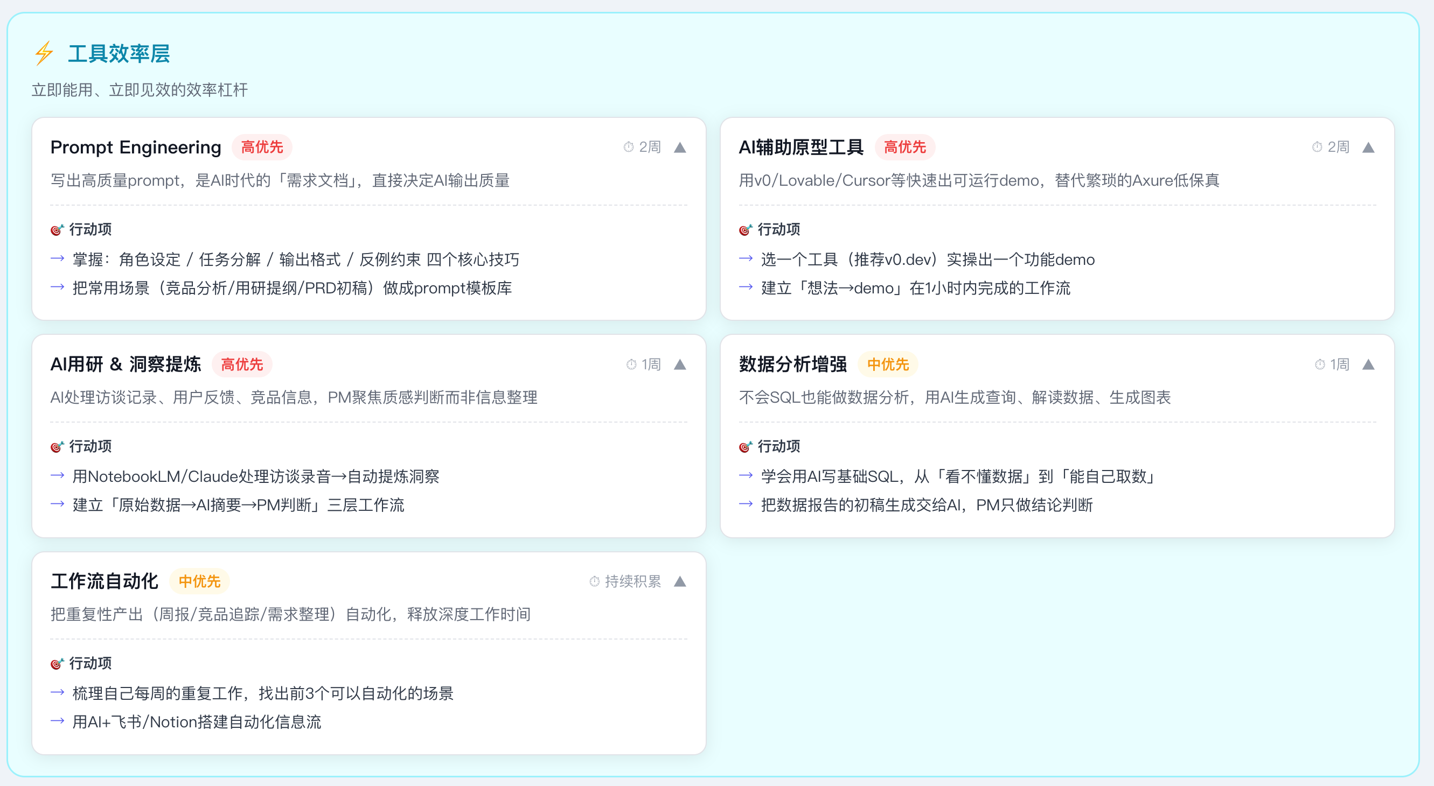Click 中优先 tag on 数据分析增强
Viewport: 1434px width, 786px height.
tap(887, 364)
